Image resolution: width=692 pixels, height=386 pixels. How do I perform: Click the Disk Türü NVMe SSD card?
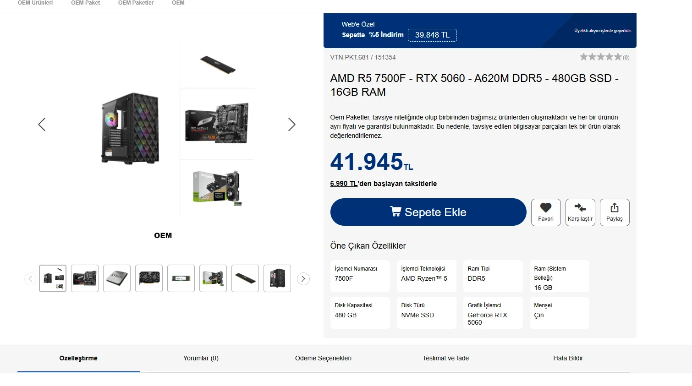(427, 313)
